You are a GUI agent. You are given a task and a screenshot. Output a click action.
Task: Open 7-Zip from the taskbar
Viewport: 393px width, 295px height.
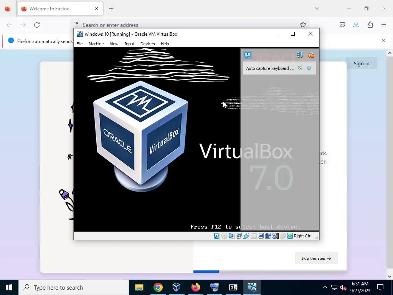click(233, 287)
